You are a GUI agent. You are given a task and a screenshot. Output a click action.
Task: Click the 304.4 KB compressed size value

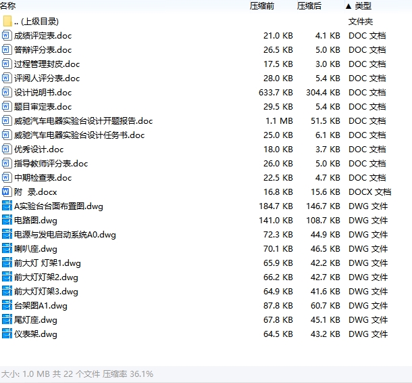pos(323,93)
